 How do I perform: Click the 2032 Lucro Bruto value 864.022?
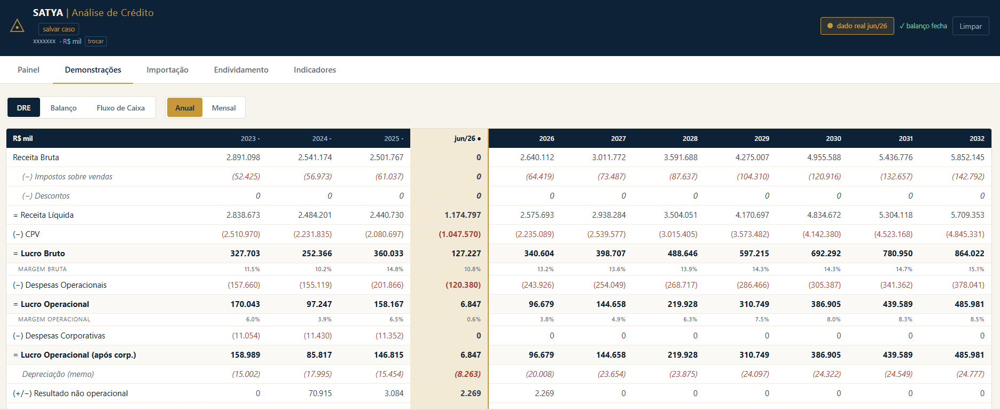coord(970,254)
